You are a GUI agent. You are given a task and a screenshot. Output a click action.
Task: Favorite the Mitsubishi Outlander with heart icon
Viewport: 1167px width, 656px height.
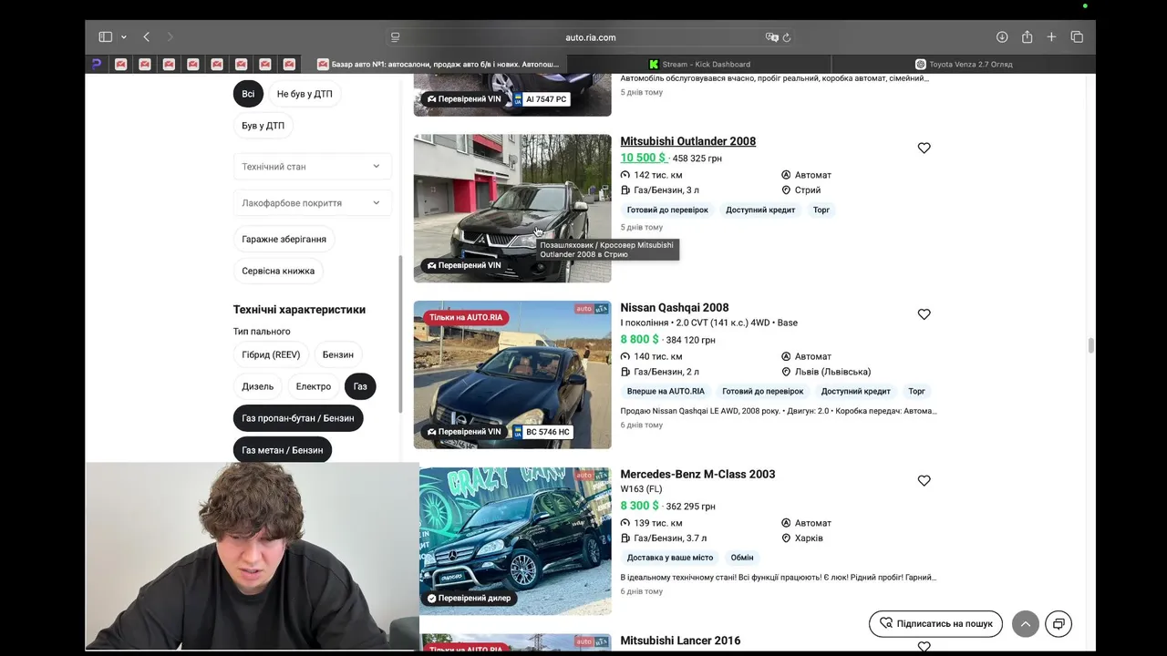pyautogui.click(x=924, y=149)
